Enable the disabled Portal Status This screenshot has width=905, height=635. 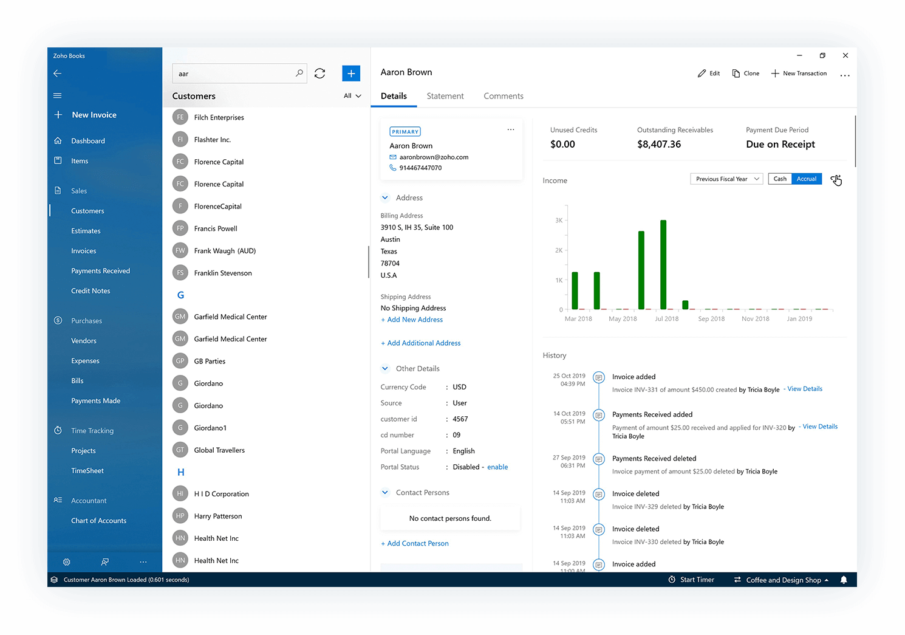tap(497, 467)
